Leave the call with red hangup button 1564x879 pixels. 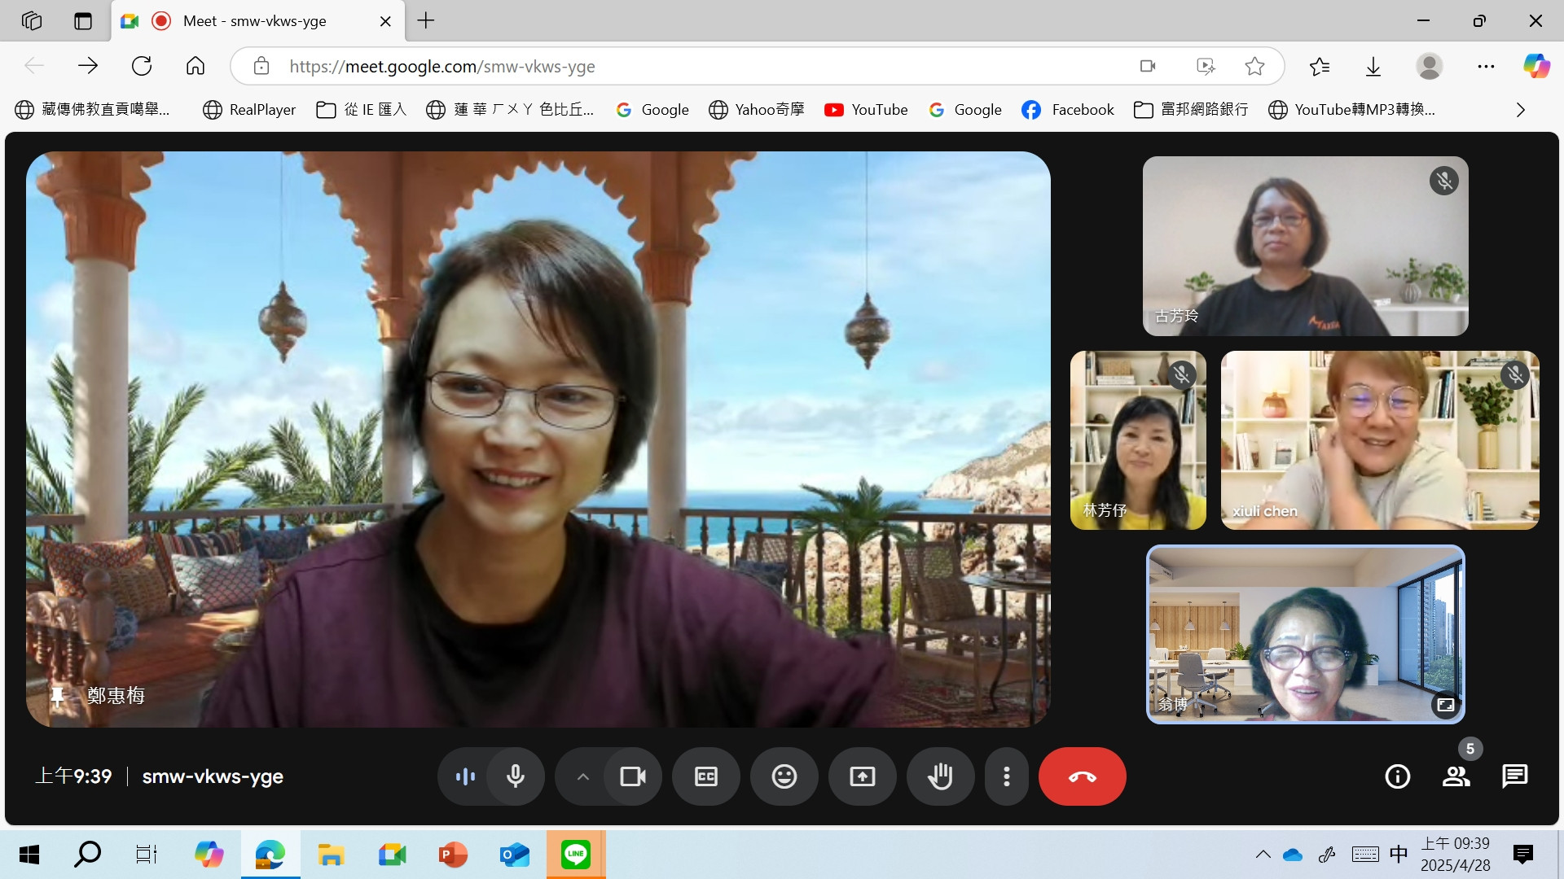click(1082, 776)
